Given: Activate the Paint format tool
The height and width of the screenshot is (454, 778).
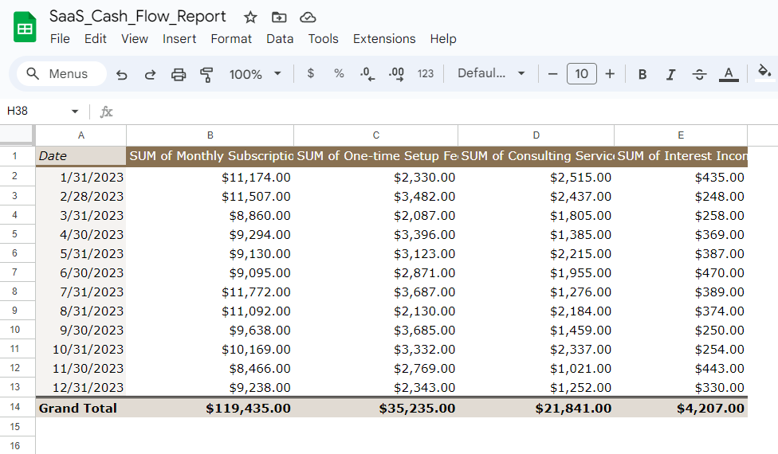Looking at the screenshot, I should [206, 74].
